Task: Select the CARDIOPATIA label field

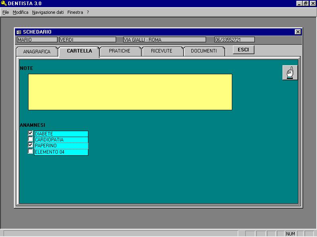Action: coord(61,140)
